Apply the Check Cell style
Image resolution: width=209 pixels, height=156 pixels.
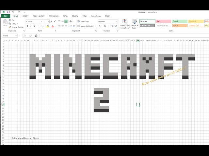point(147,26)
